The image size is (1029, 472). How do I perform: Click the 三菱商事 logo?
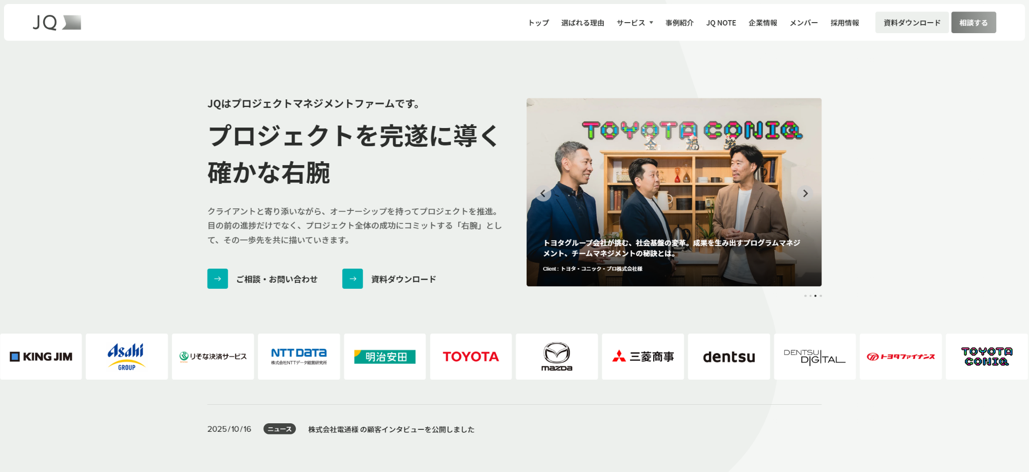point(643,357)
